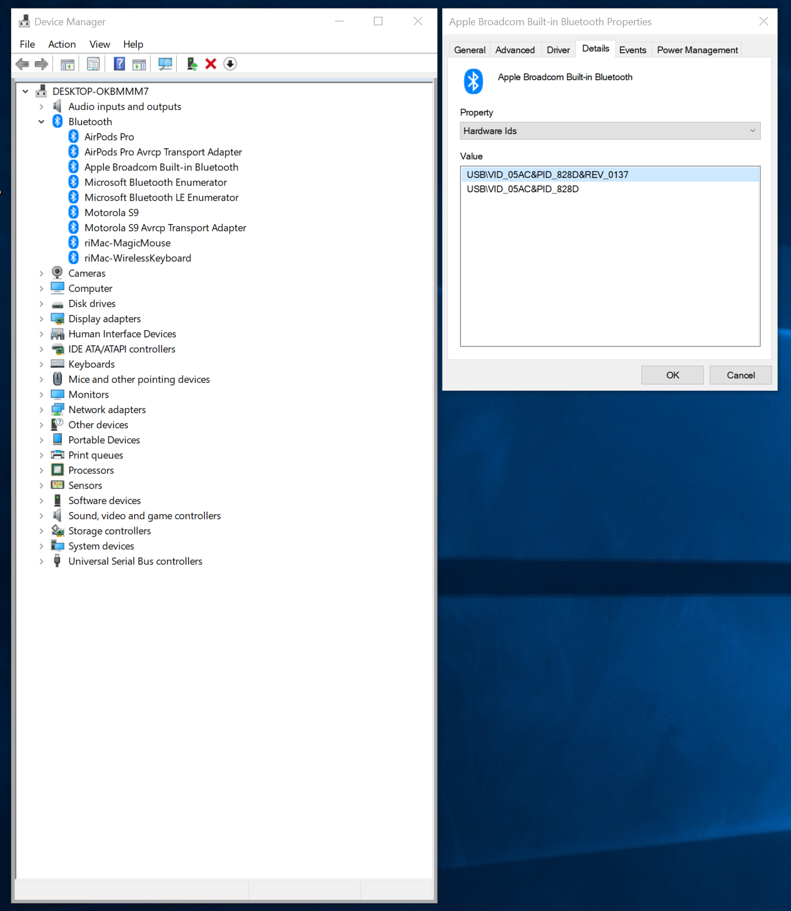Image resolution: width=791 pixels, height=911 pixels.
Task: Switch to the General tab
Action: point(470,50)
